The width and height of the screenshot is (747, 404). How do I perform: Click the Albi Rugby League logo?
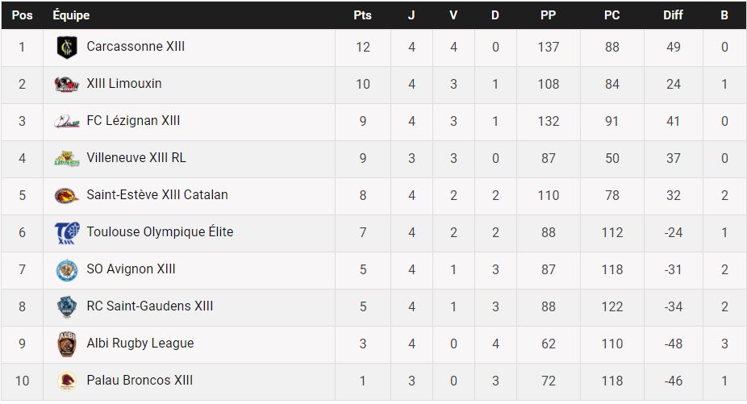66,344
